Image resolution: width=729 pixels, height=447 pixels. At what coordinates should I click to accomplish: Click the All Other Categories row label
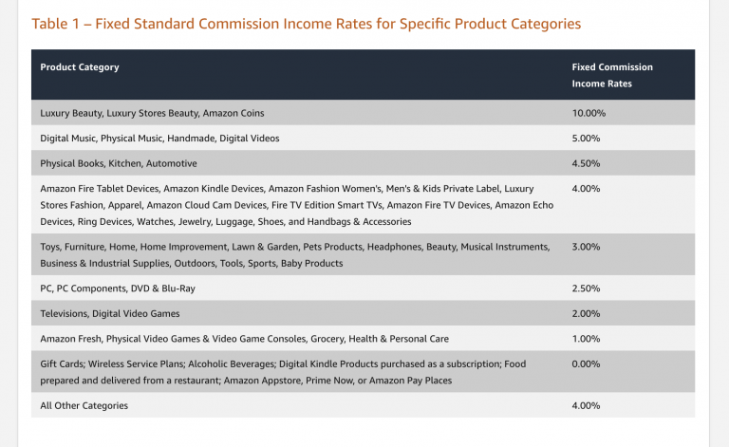84,405
